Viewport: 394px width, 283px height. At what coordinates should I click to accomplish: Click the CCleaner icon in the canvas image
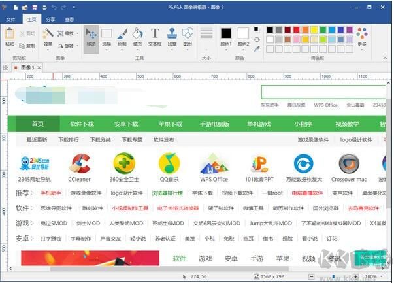tap(80, 163)
